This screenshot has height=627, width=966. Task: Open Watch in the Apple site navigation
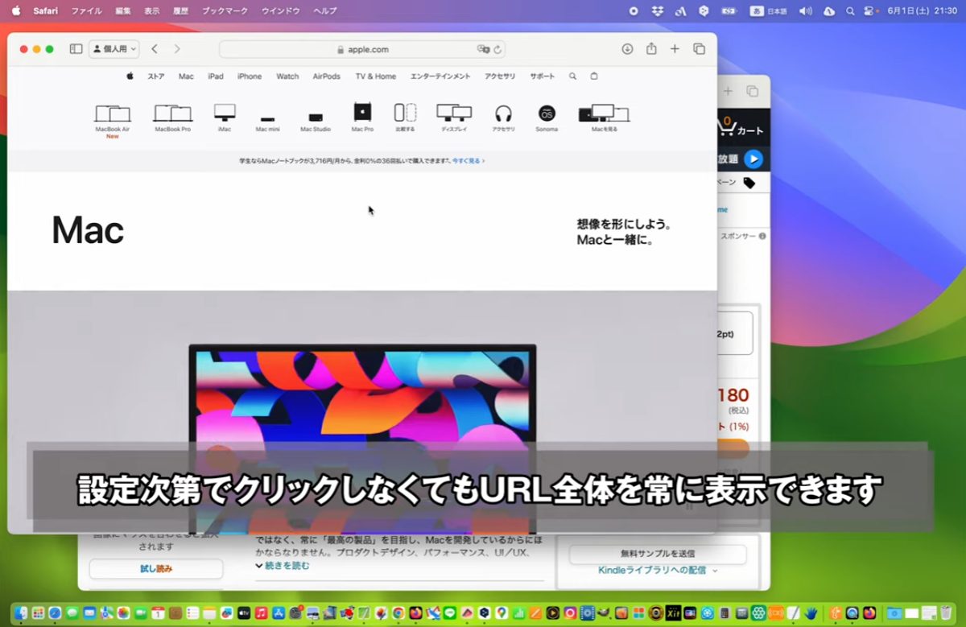tap(287, 76)
